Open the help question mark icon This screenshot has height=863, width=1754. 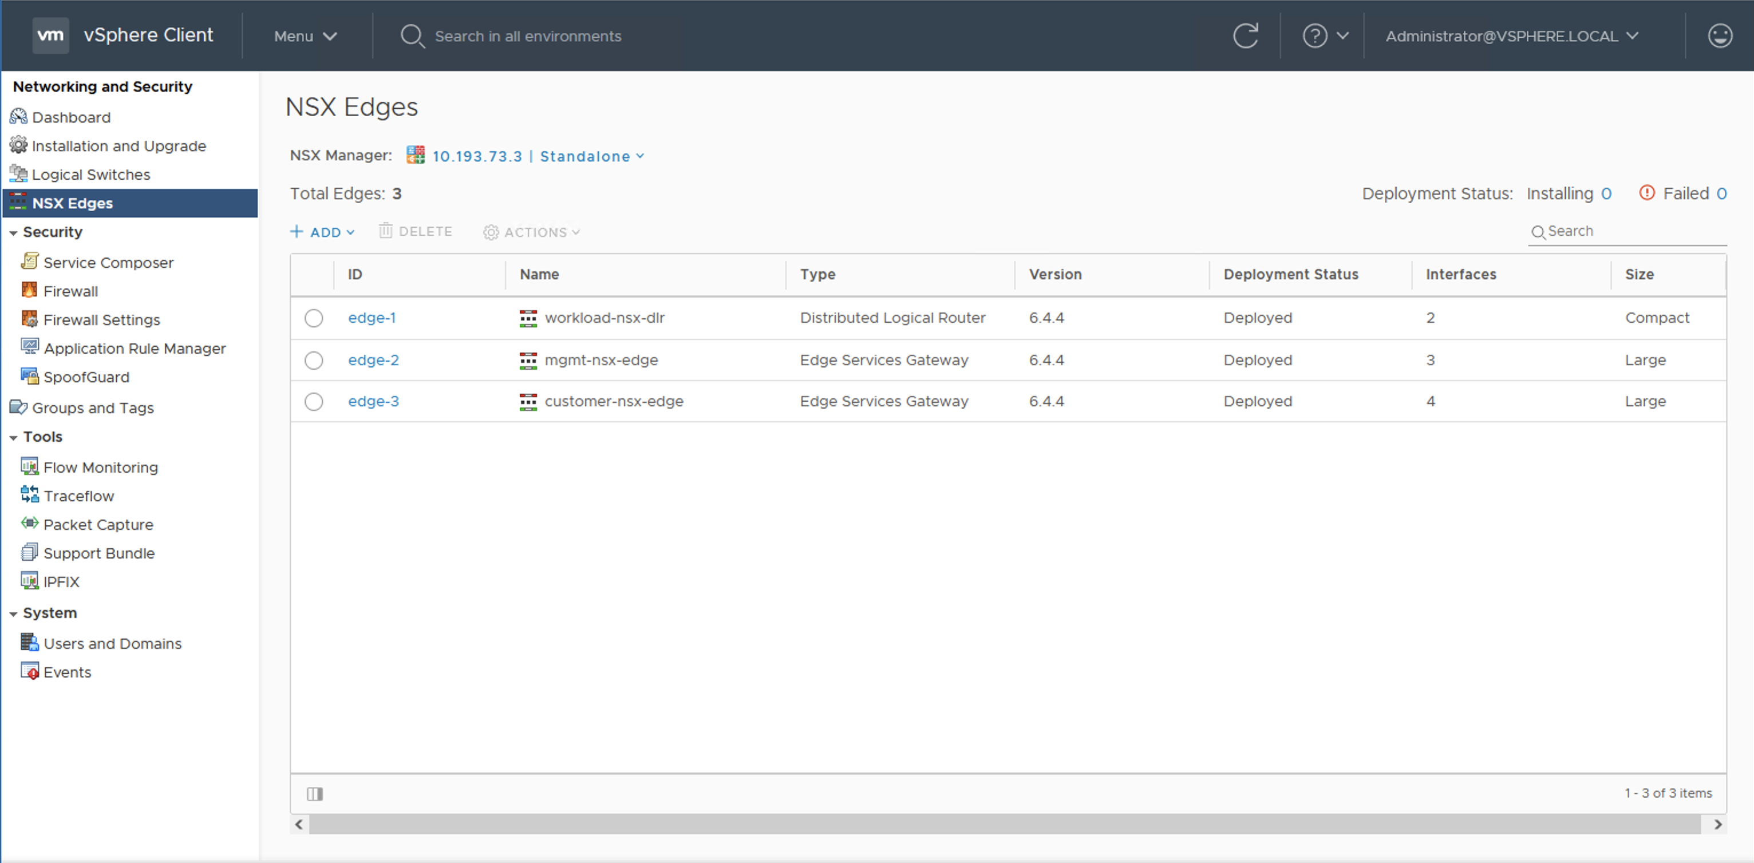1314,35
